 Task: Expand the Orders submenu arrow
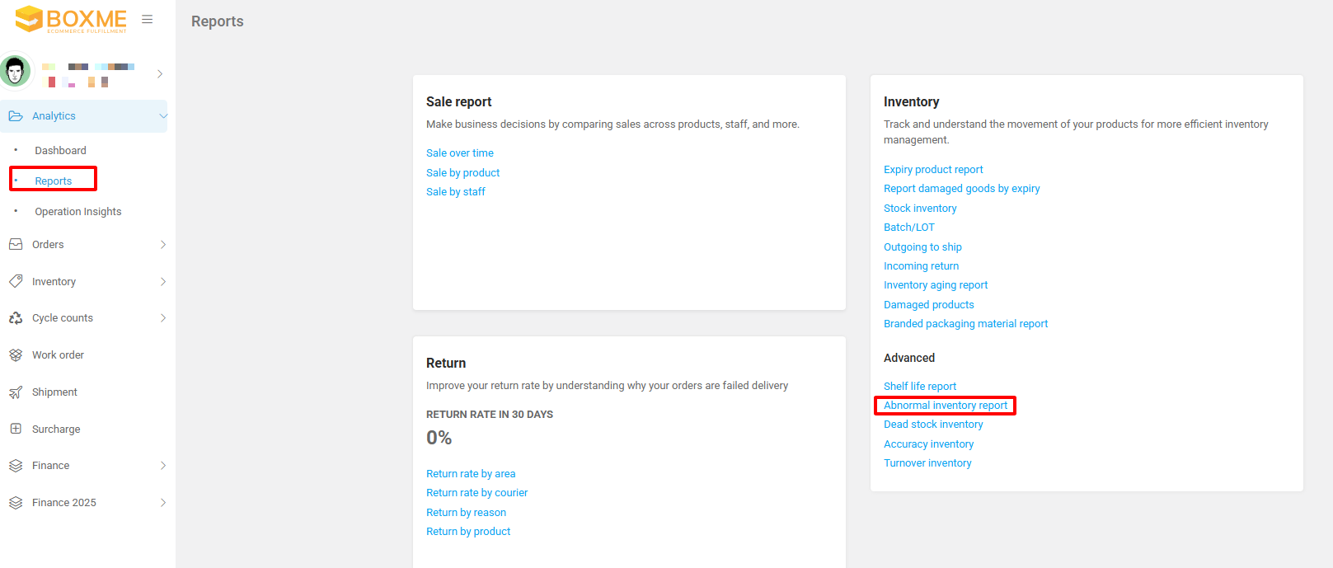click(x=162, y=245)
